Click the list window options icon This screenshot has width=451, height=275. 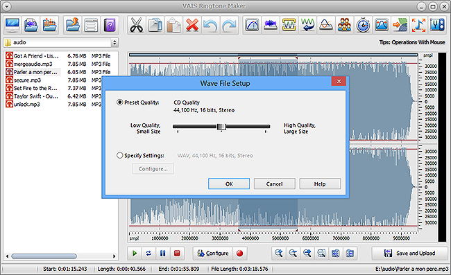pos(91,25)
